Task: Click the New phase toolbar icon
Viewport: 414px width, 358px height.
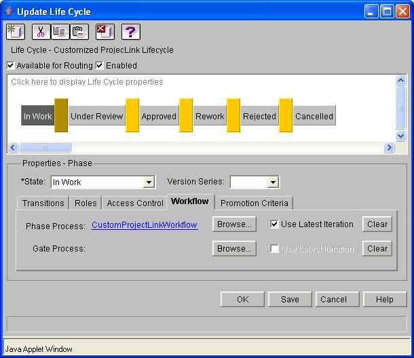Action: [15, 32]
